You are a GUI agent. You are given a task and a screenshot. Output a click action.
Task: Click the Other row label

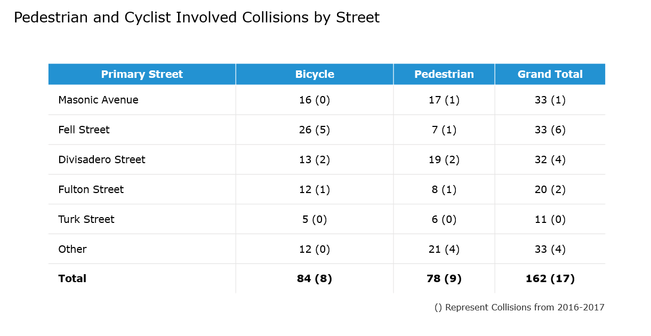(x=72, y=249)
